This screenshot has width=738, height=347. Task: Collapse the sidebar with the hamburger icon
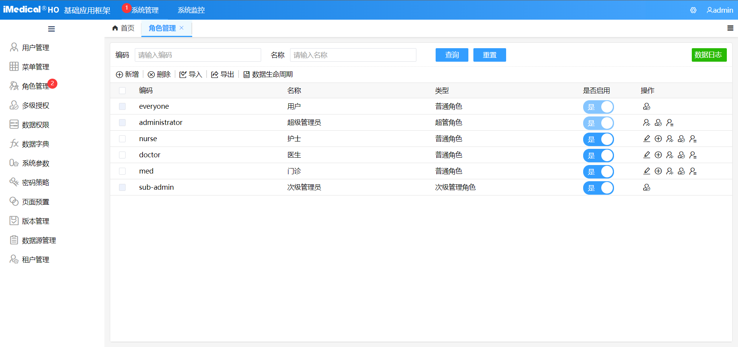tap(51, 29)
